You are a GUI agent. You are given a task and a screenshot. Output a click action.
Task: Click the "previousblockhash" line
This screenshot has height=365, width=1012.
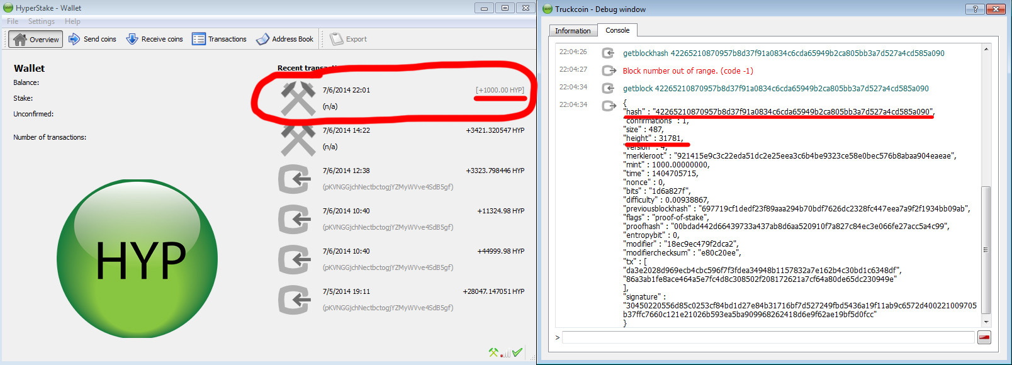pyautogui.click(x=796, y=209)
